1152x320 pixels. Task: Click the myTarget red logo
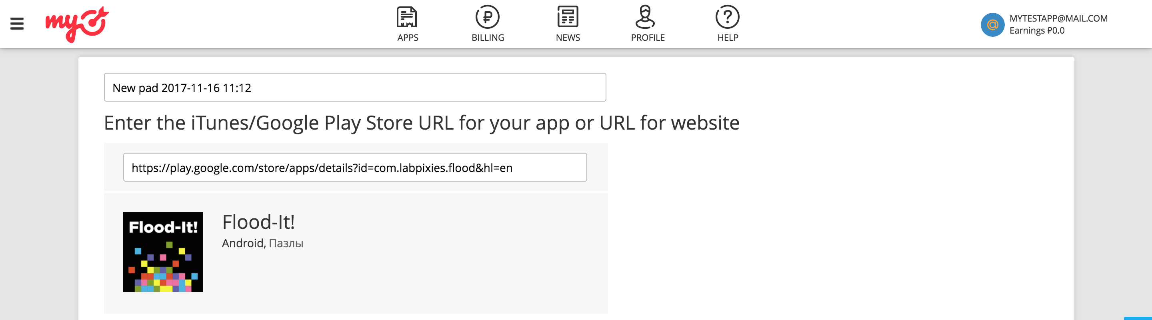coord(77,24)
